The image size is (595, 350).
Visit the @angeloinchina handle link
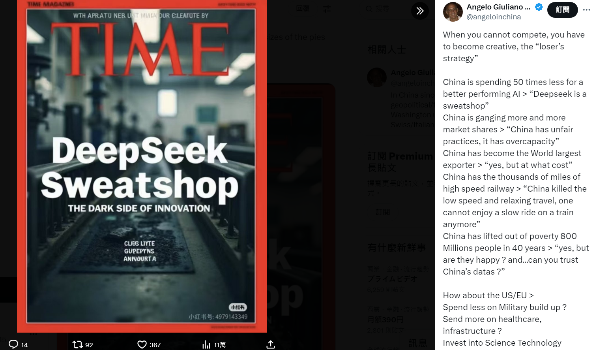tap(494, 17)
